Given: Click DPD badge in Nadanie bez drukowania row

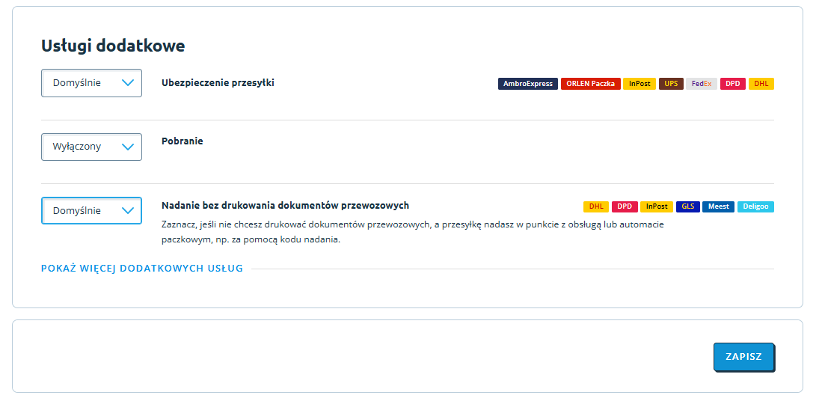Looking at the screenshot, I should (x=625, y=206).
